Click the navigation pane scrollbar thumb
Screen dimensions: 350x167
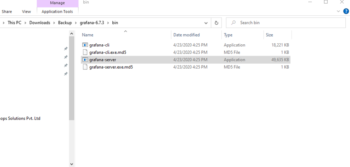71,78
